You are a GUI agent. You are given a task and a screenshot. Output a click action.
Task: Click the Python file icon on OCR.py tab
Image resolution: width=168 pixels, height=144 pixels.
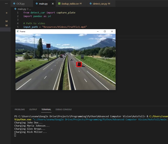tap(14, 4)
